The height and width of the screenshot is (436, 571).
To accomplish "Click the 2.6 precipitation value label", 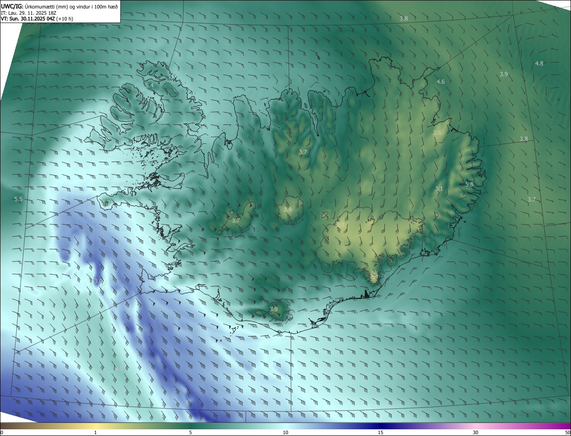I will (437, 132).
